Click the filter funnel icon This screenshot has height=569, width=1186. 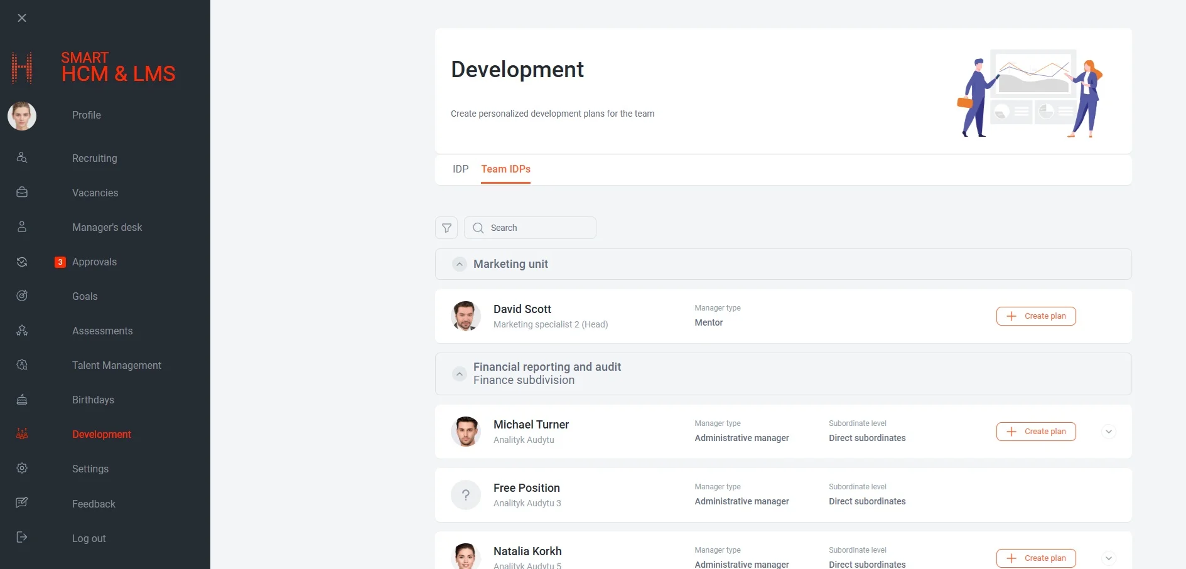446,228
